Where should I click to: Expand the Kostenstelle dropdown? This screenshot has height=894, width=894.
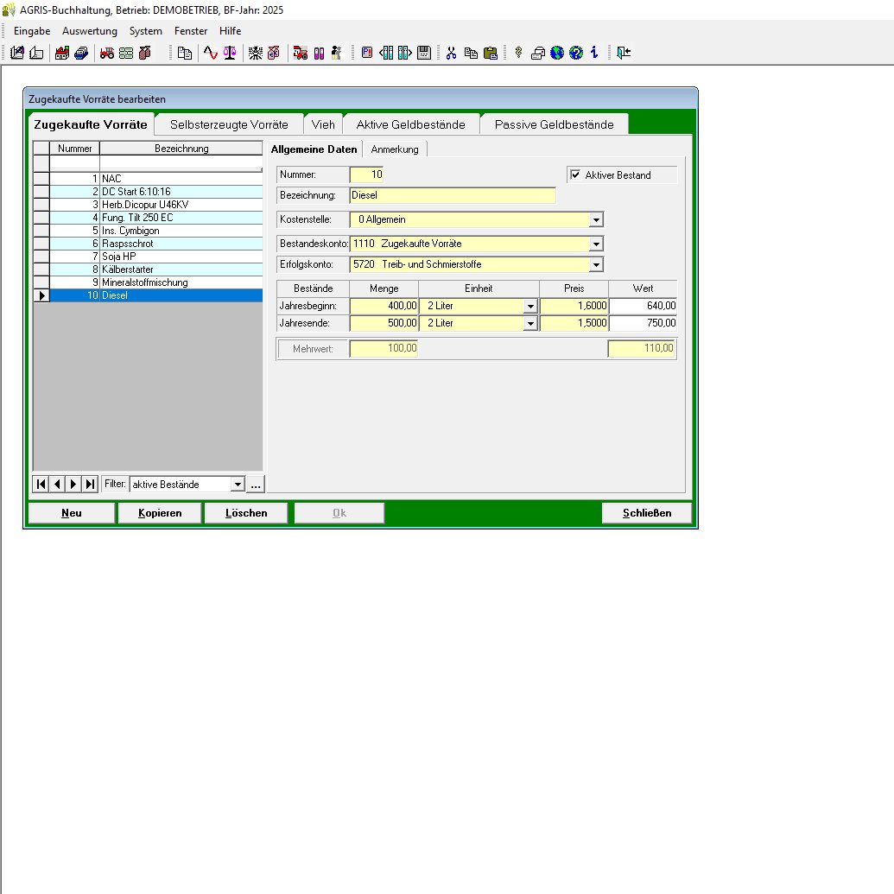[596, 220]
